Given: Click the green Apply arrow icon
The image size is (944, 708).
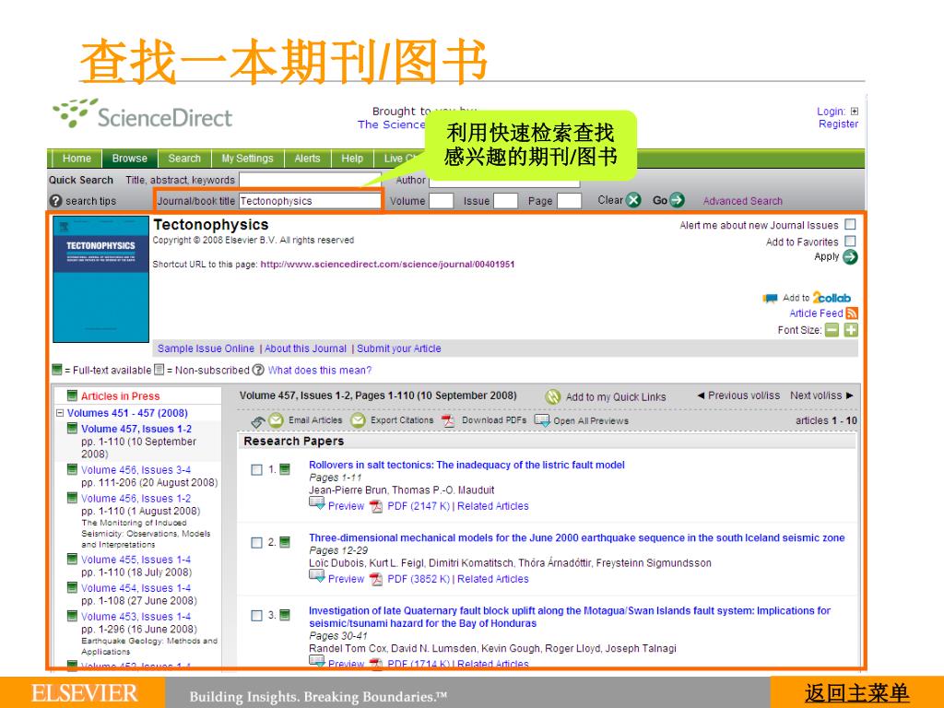Looking at the screenshot, I should pyautogui.click(x=850, y=257).
